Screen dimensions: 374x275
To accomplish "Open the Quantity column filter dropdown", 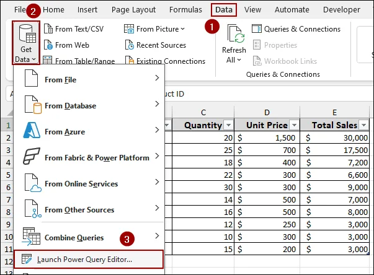I will point(228,125).
